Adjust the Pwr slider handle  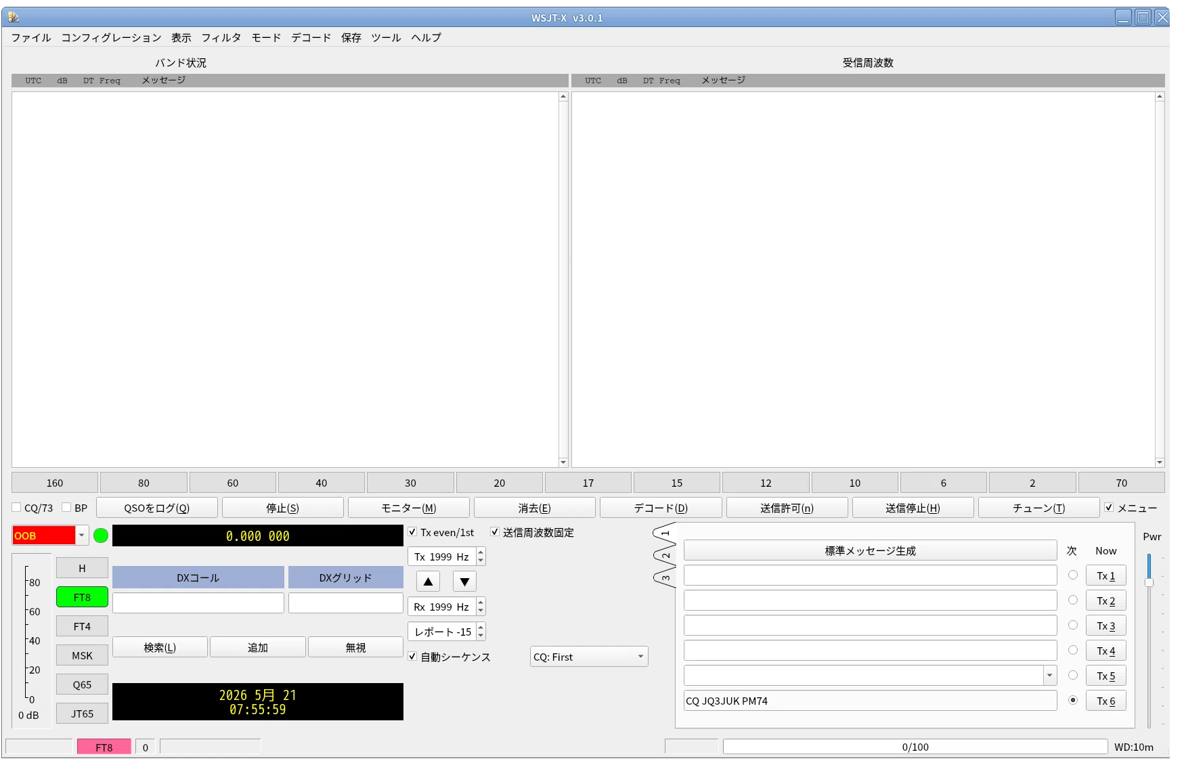click(x=1149, y=582)
